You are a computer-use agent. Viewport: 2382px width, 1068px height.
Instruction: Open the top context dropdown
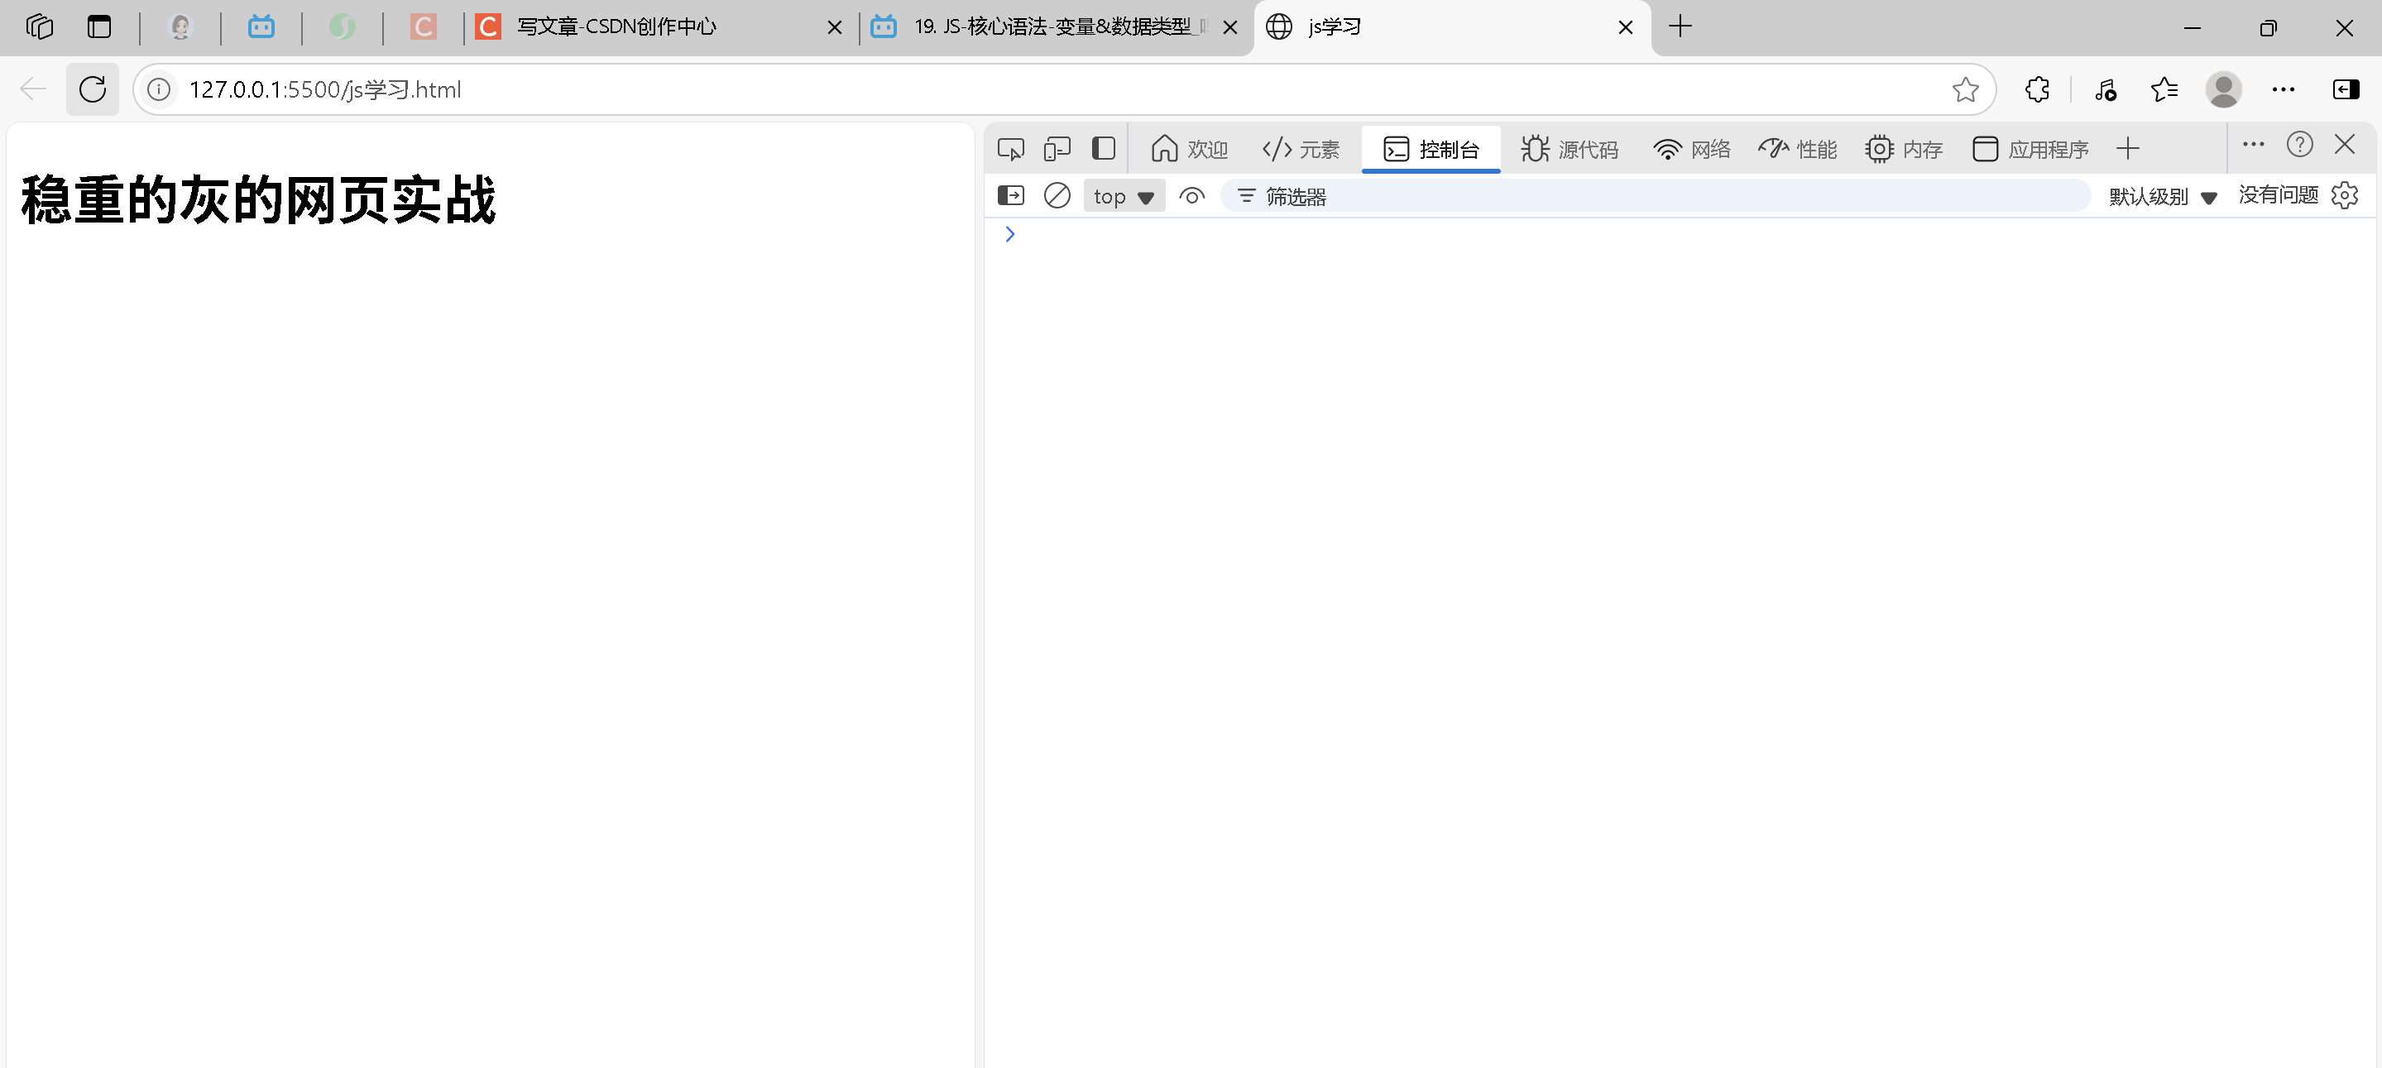[1123, 197]
